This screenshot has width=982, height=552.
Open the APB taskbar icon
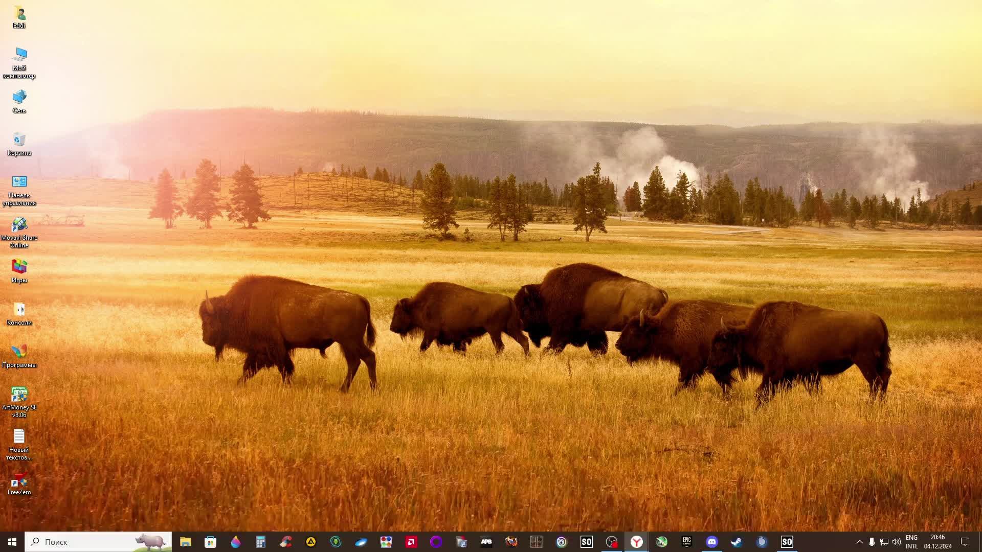coord(486,542)
